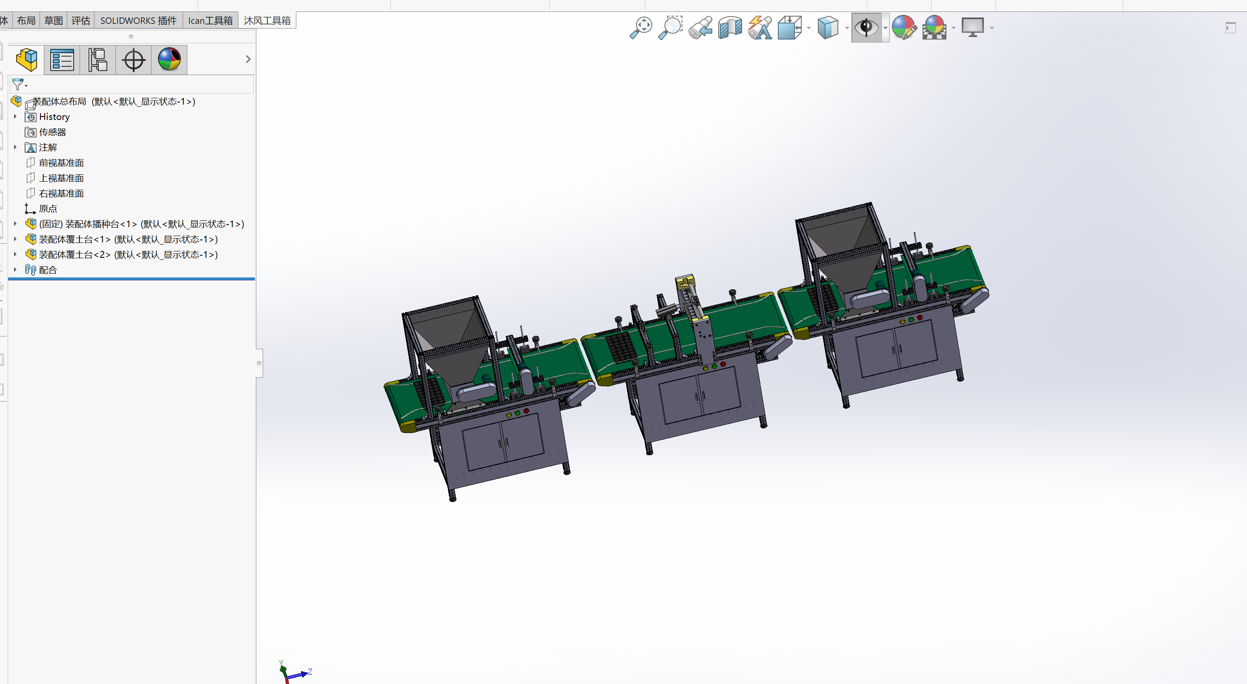1247x684 pixels.
Task: Select 右视基准面 plane
Action: (61, 193)
